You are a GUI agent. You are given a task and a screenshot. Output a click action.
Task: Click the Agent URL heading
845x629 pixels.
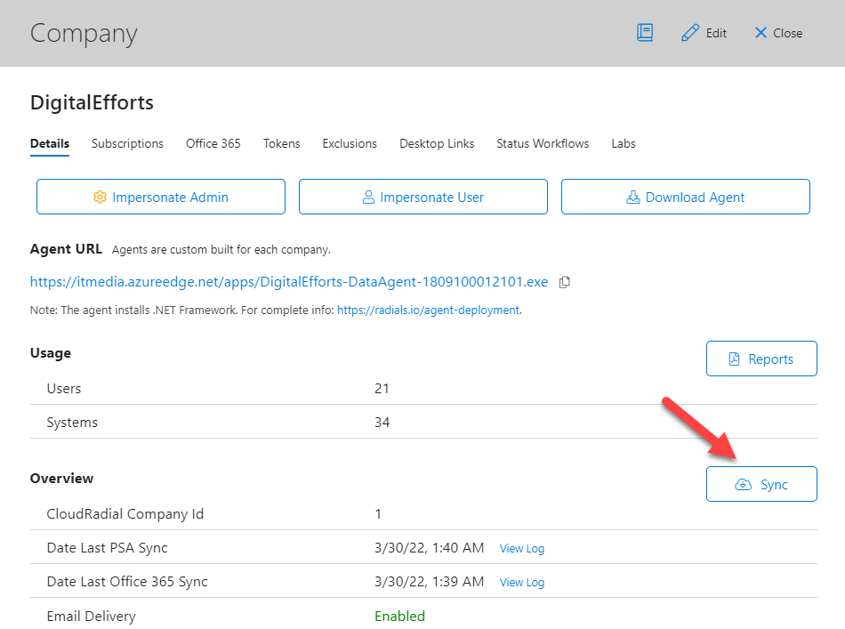[x=66, y=249]
